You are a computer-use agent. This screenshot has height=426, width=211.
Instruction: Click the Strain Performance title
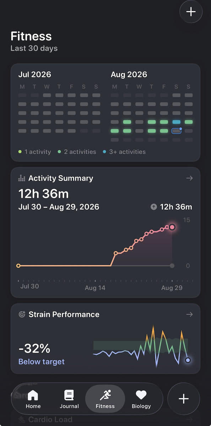(64, 315)
